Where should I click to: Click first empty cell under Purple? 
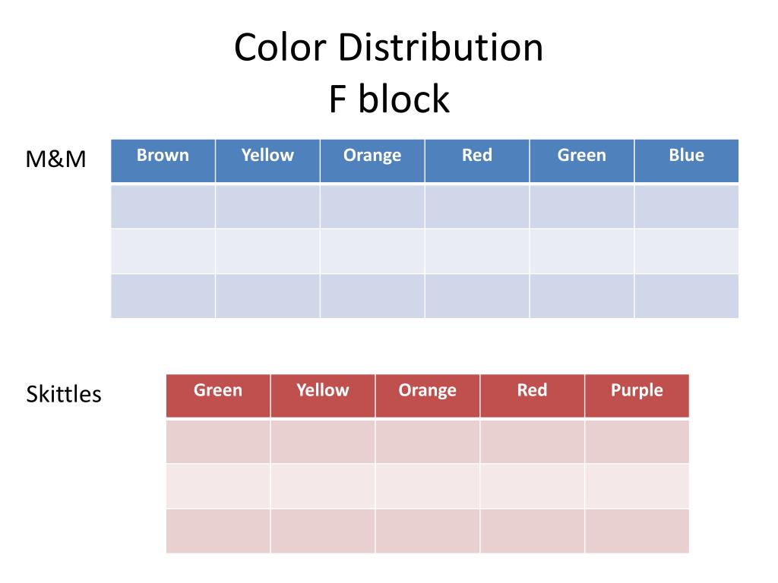[x=637, y=441]
